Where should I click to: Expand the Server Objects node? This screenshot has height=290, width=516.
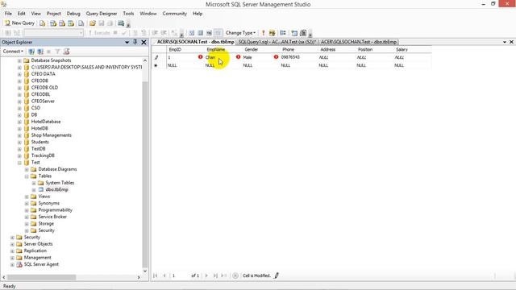[12, 244]
